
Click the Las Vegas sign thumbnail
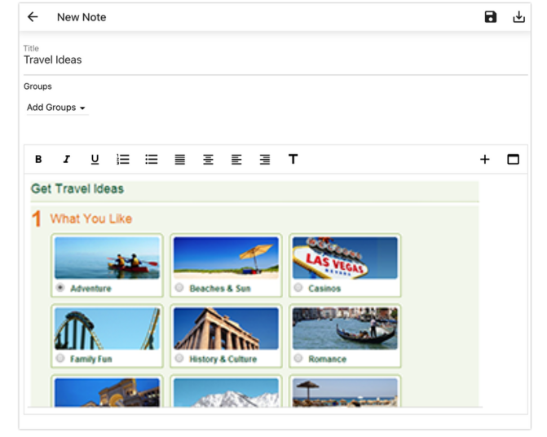point(345,258)
